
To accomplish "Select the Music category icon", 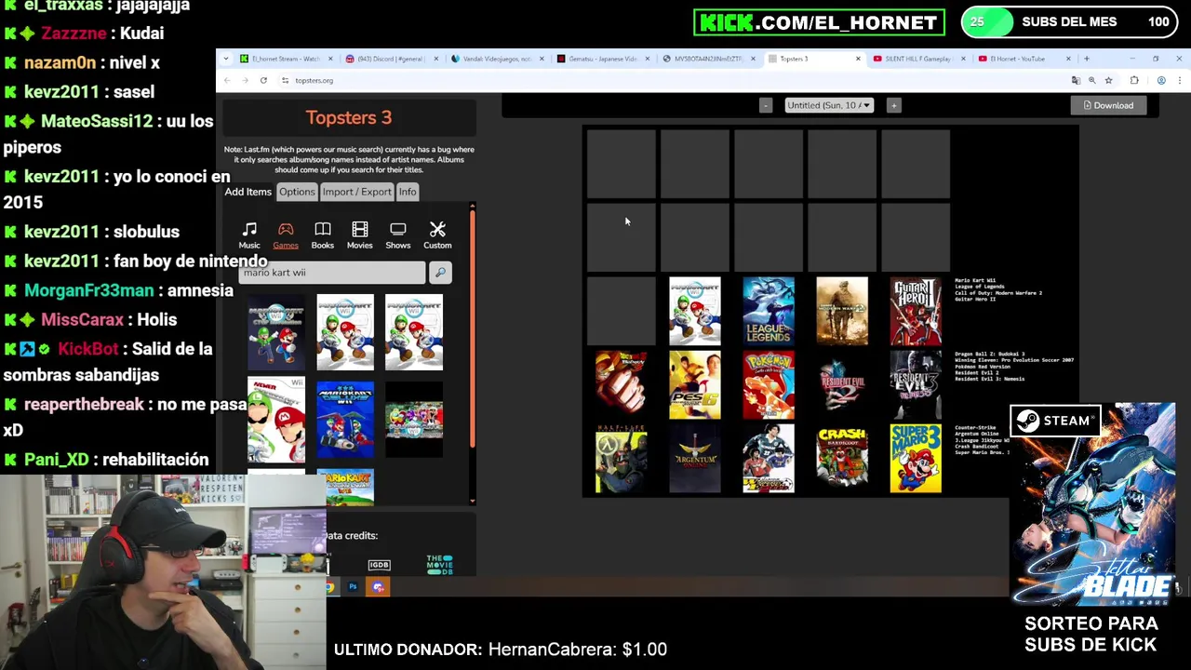I will 249,235.
